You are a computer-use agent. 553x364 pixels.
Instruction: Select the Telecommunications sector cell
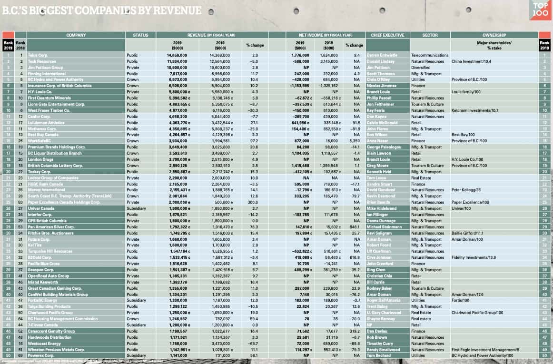[x=430, y=55]
